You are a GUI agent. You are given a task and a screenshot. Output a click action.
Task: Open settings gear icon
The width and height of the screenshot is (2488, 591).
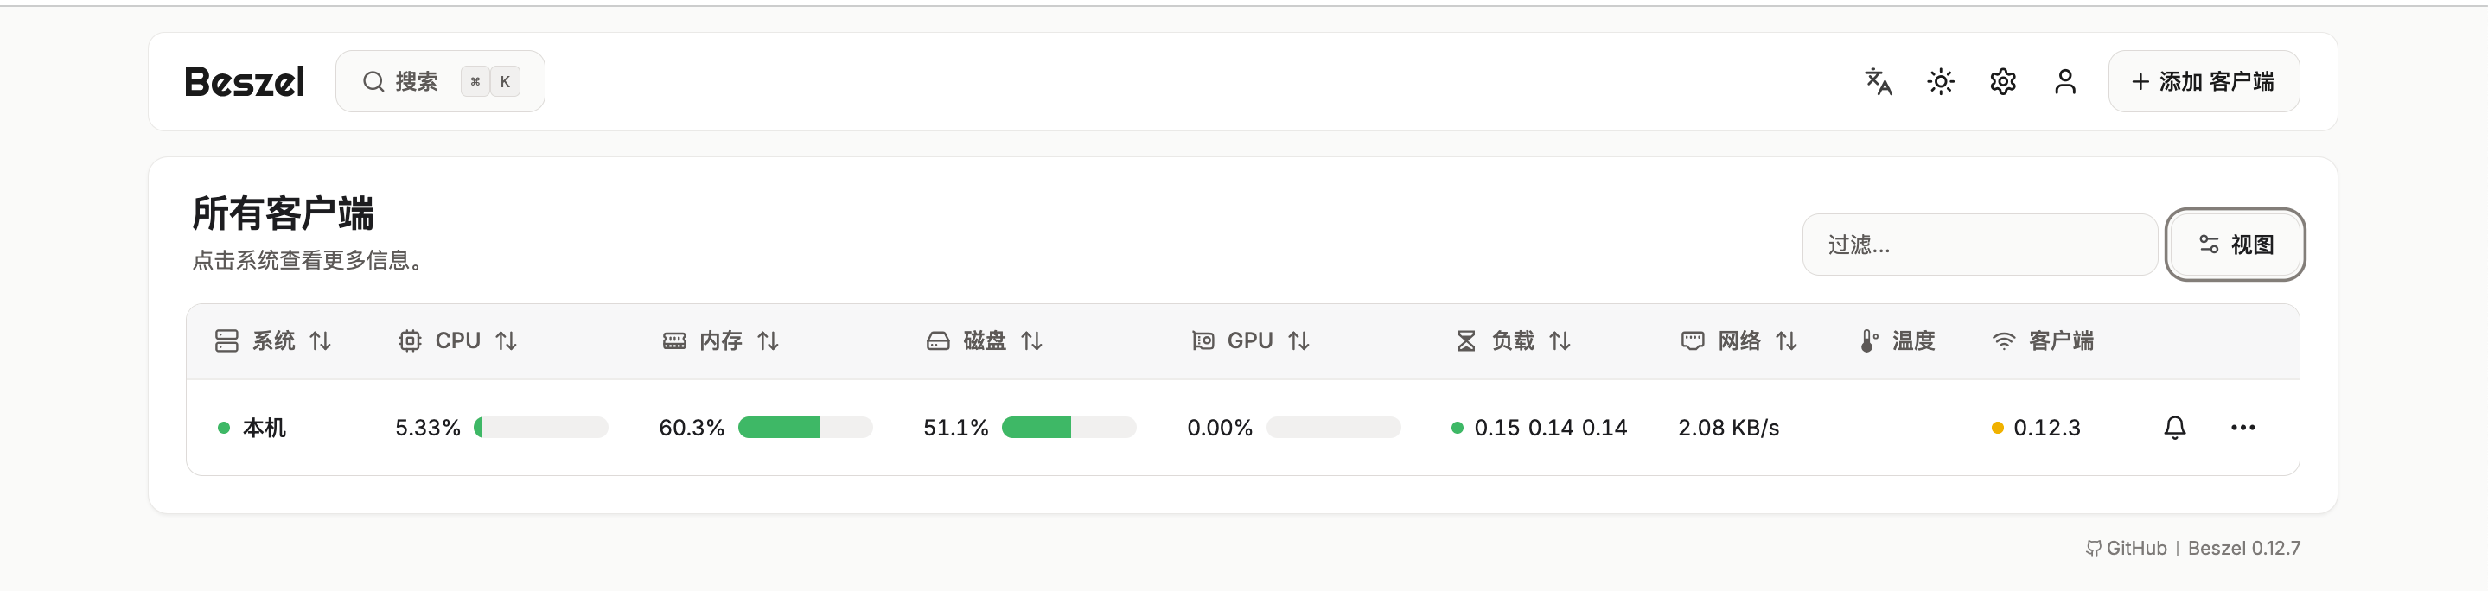[2002, 82]
